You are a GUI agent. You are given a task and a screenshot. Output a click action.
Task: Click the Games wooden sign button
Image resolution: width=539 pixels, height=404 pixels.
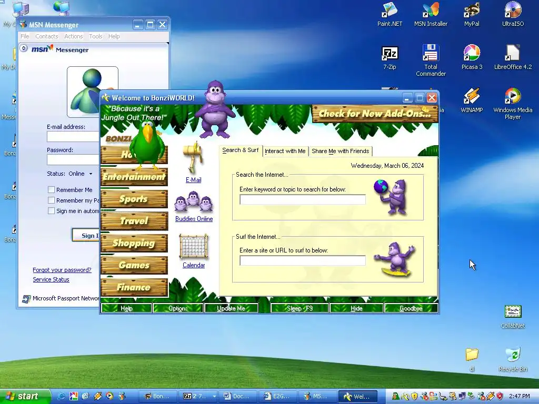coord(134,265)
